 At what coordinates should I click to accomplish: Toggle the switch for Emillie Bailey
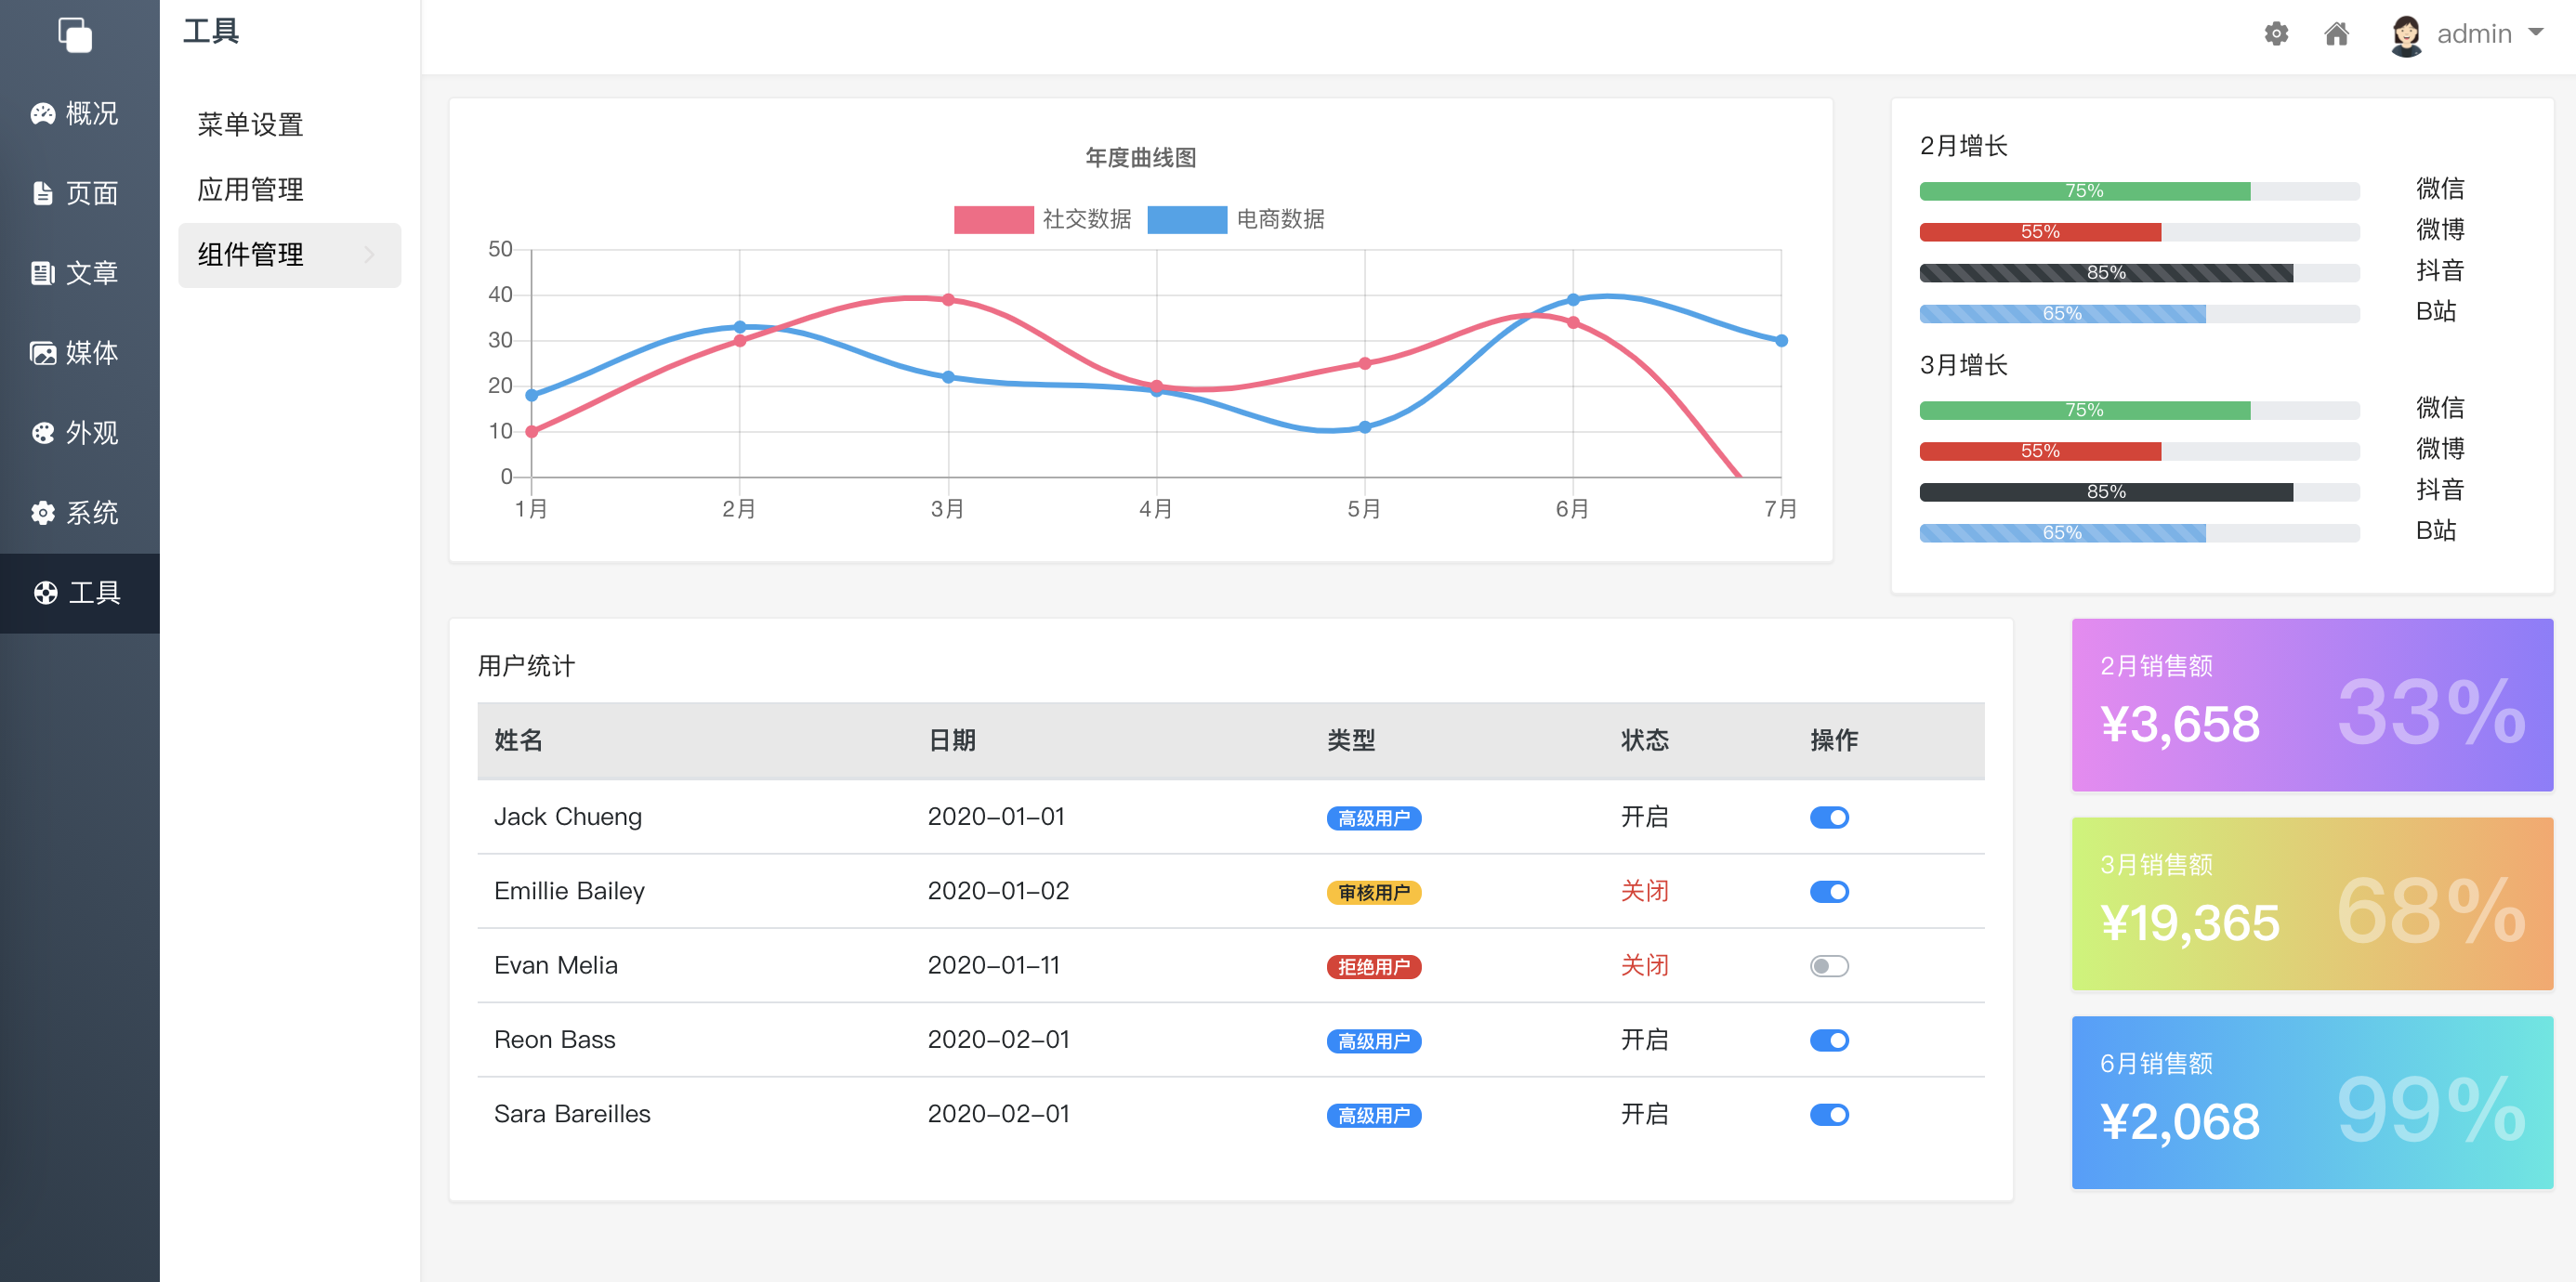coord(1829,892)
